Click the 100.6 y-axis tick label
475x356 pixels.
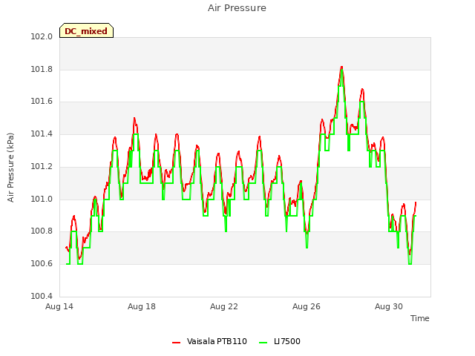(42, 264)
